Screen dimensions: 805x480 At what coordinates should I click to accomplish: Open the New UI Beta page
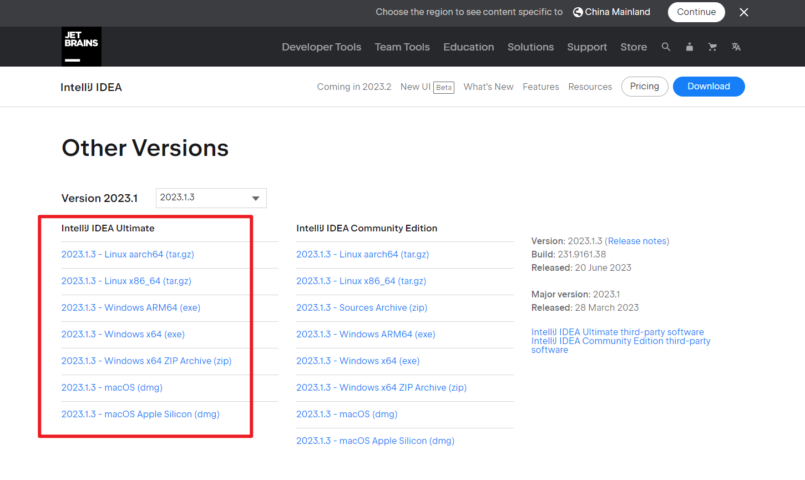(x=427, y=87)
